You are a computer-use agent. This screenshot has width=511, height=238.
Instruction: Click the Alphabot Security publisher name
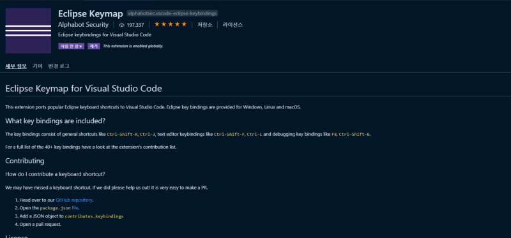click(x=83, y=25)
